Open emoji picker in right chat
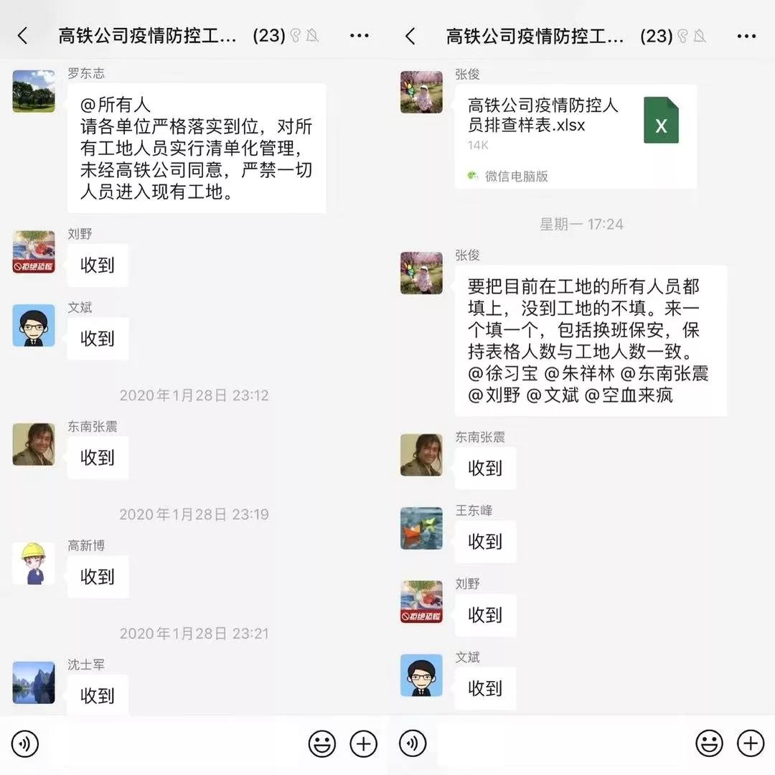Image resolution: width=775 pixels, height=775 pixels. pos(709,743)
